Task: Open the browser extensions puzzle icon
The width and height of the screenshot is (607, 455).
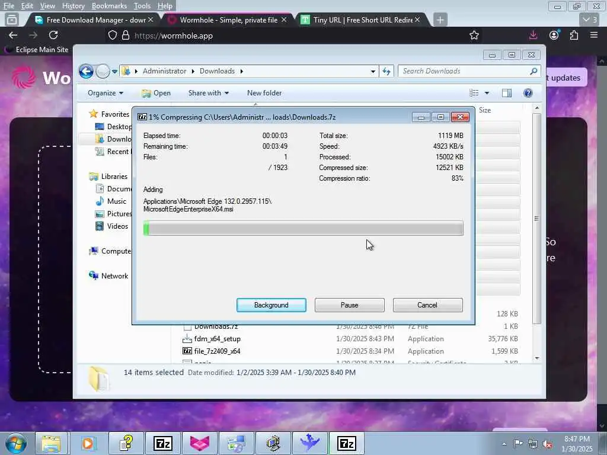Action: click(x=574, y=35)
